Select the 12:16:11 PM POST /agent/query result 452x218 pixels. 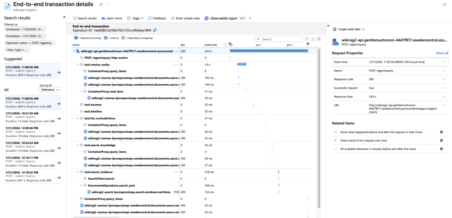click(32, 161)
